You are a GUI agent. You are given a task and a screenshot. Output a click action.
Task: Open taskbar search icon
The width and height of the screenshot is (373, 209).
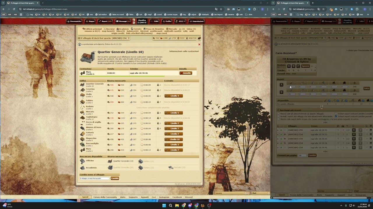pos(170,206)
